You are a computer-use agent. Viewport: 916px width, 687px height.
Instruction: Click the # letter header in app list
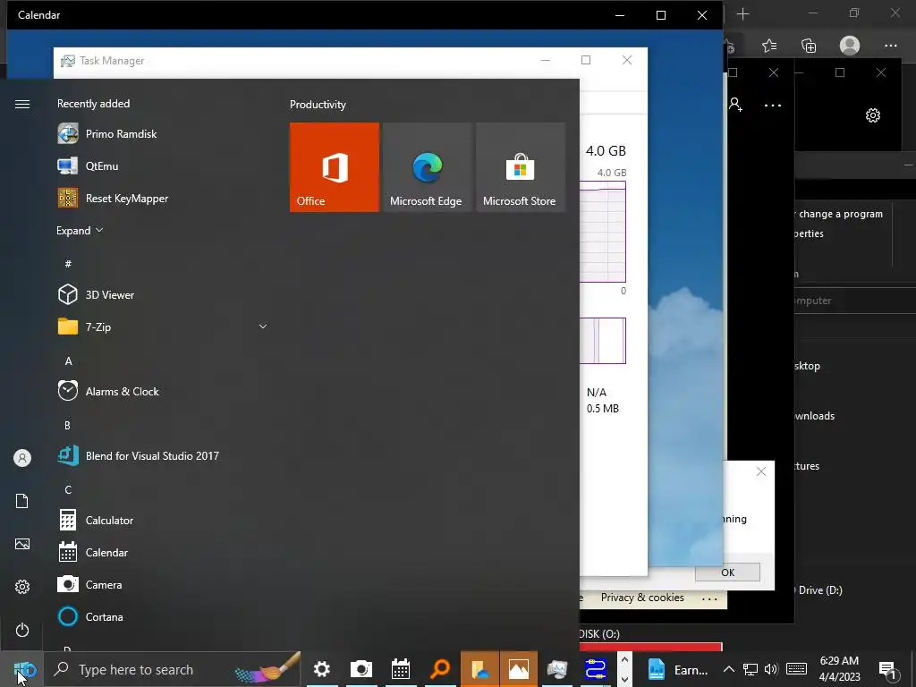tap(68, 264)
